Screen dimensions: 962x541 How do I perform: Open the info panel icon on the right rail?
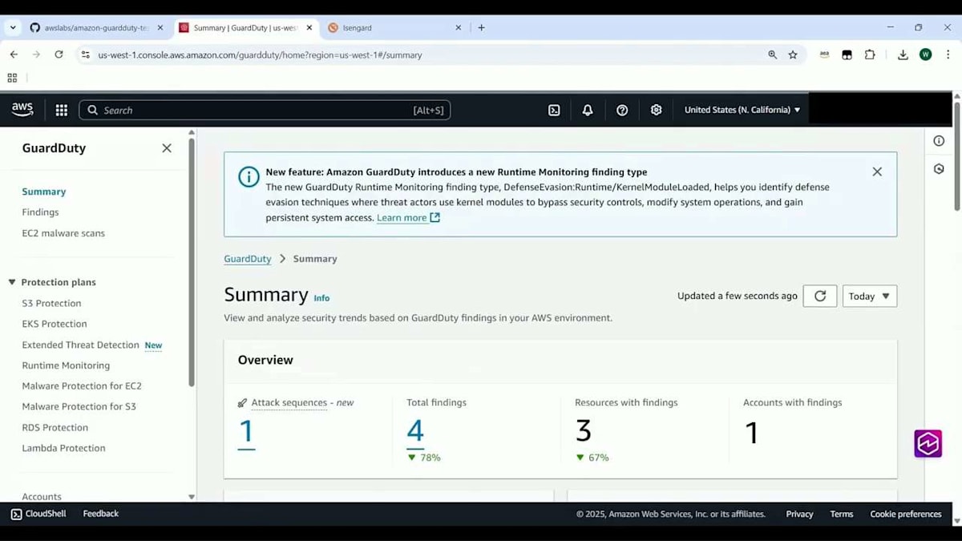pyautogui.click(x=939, y=141)
